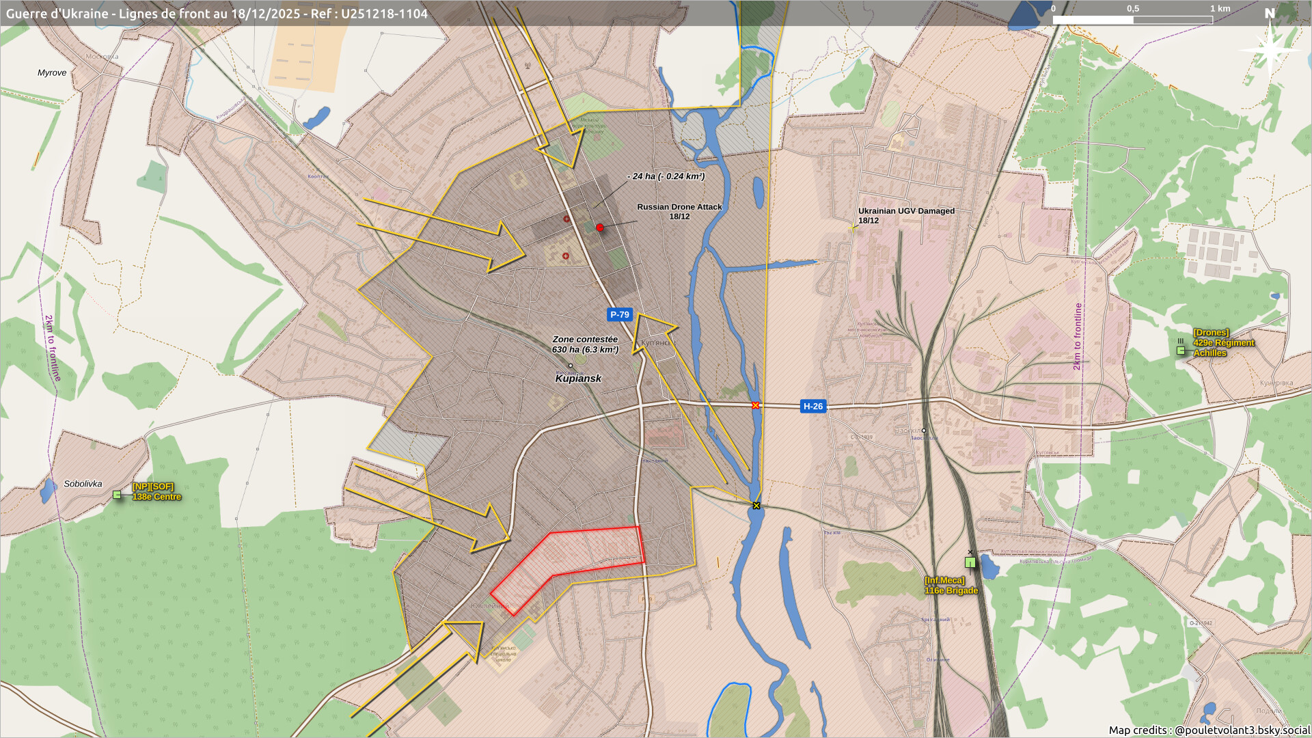Click the P-79 road shield
This screenshot has height=738, width=1312.
coord(619,314)
